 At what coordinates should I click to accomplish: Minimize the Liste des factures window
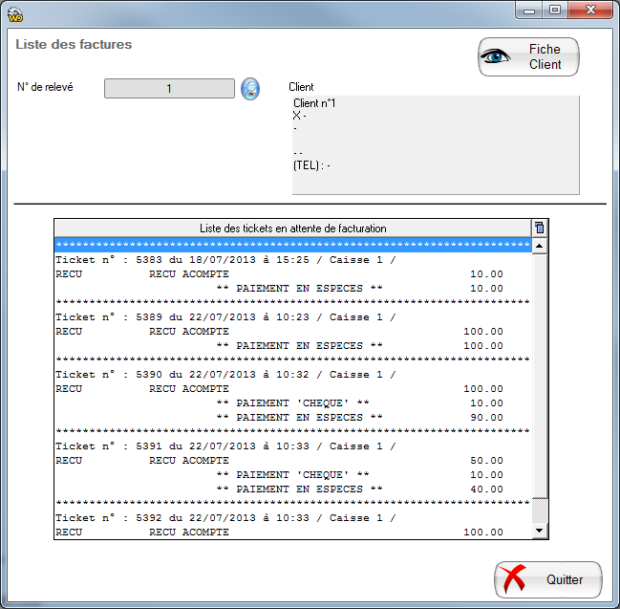click(x=530, y=11)
